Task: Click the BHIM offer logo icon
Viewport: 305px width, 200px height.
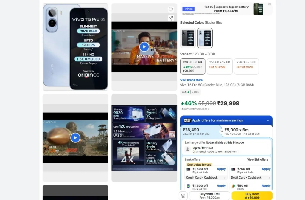Action: [233, 186]
